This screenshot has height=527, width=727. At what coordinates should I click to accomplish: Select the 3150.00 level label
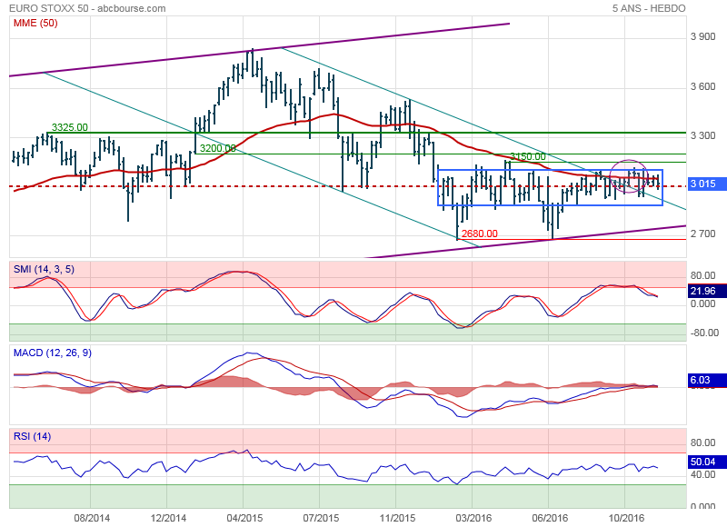(528, 156)
